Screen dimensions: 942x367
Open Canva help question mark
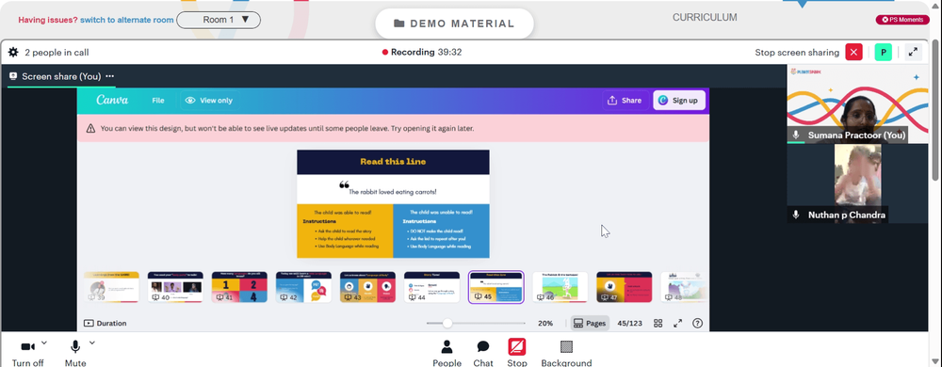697,323
